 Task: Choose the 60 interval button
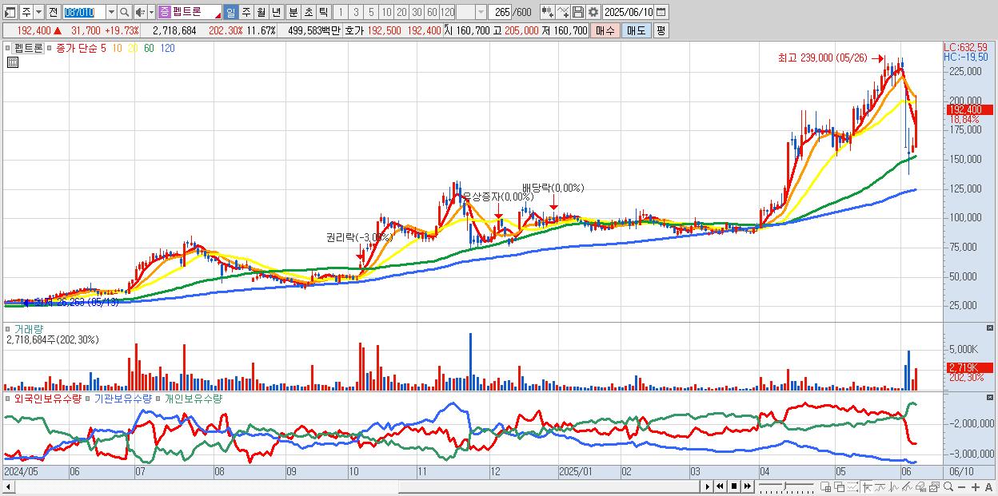coord(432,12)
